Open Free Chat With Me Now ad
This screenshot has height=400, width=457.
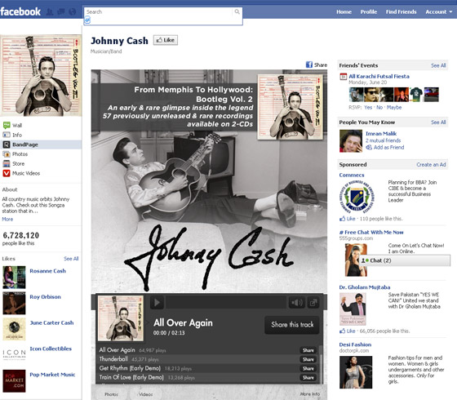coord(371,233)
